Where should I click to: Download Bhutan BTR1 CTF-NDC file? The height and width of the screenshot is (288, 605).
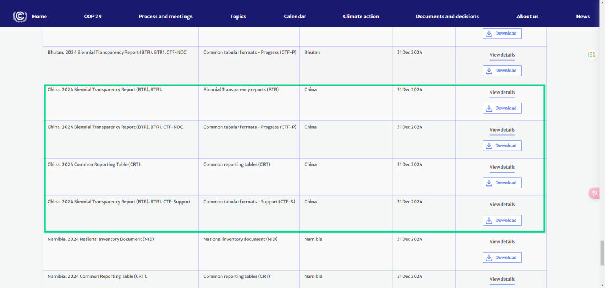(502, 71)
